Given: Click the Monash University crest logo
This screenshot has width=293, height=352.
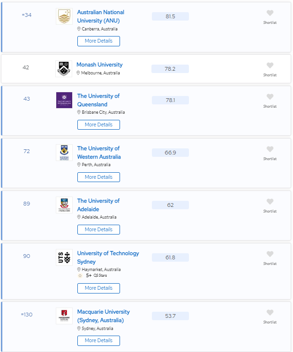Looking at the screenshot, I should tap(64, 69).
